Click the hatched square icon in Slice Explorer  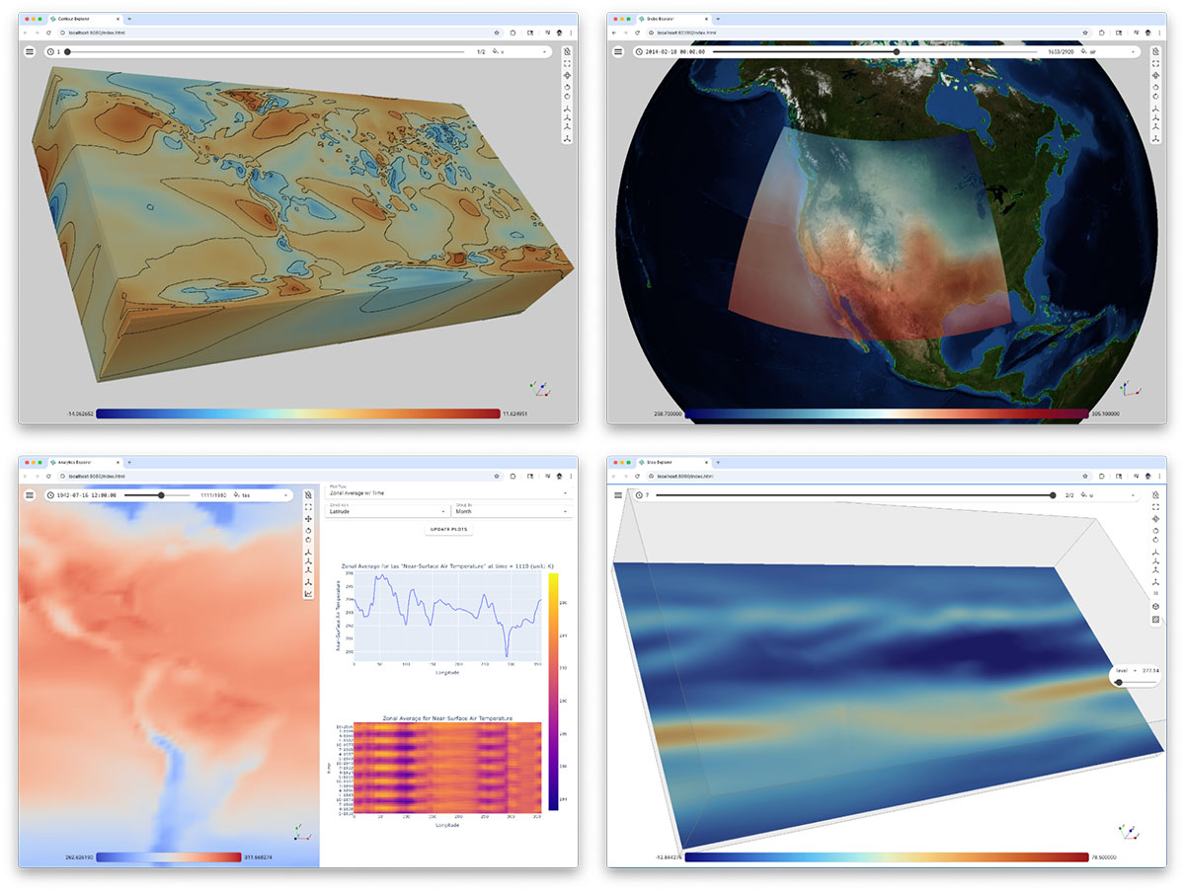1155,620
